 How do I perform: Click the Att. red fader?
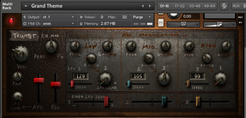point(39,80)
